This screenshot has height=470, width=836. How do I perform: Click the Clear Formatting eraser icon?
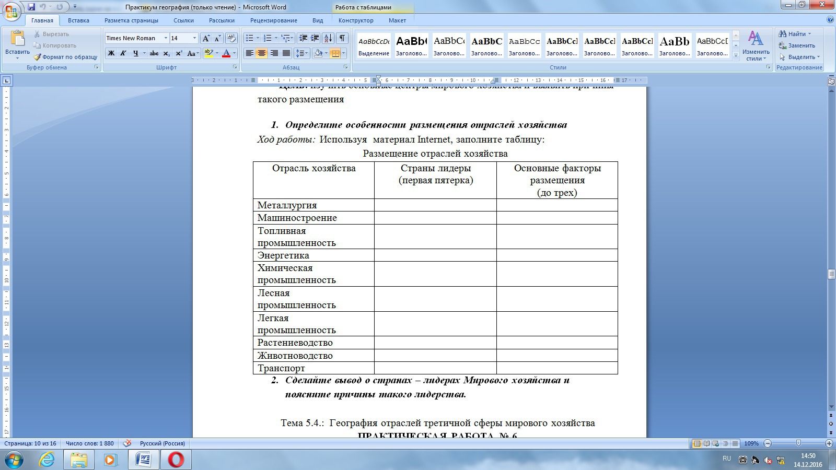click(231, 38)
